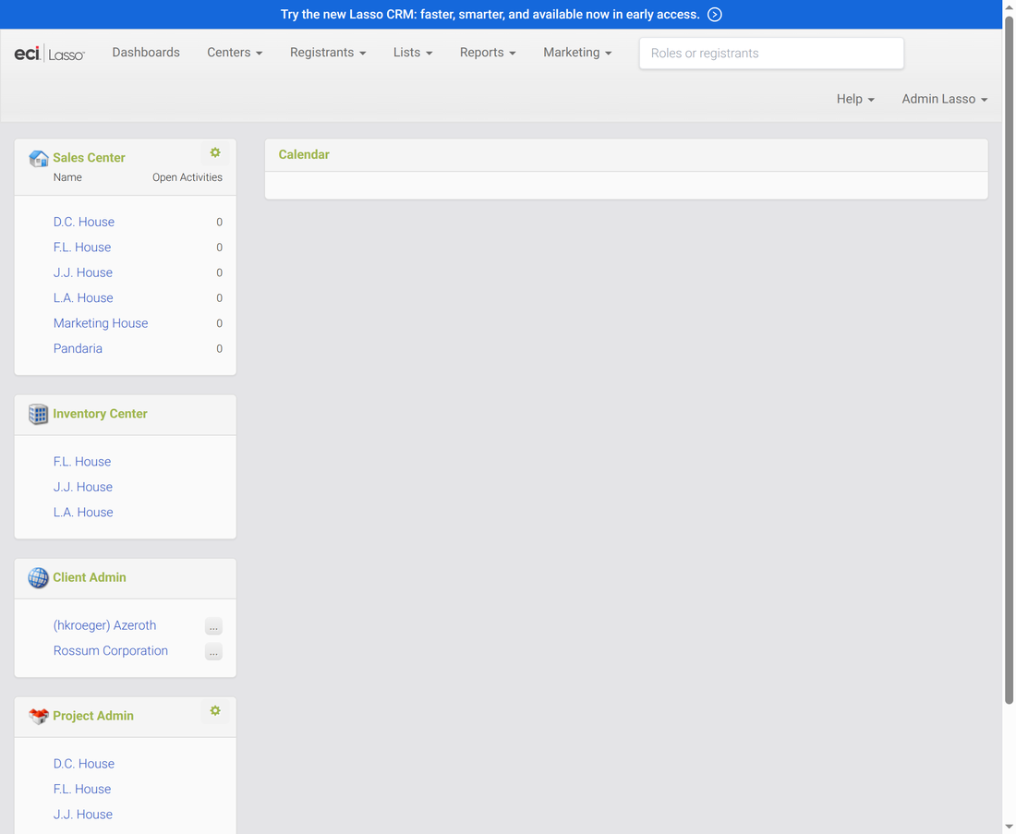1016x834 pixels.
Task: Click the ECI Lasso logo
Action: (49, 54)
